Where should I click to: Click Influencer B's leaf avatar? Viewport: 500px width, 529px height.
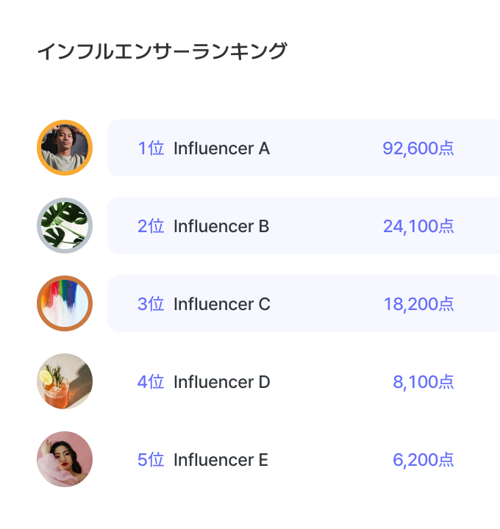[x=65, y=226]
